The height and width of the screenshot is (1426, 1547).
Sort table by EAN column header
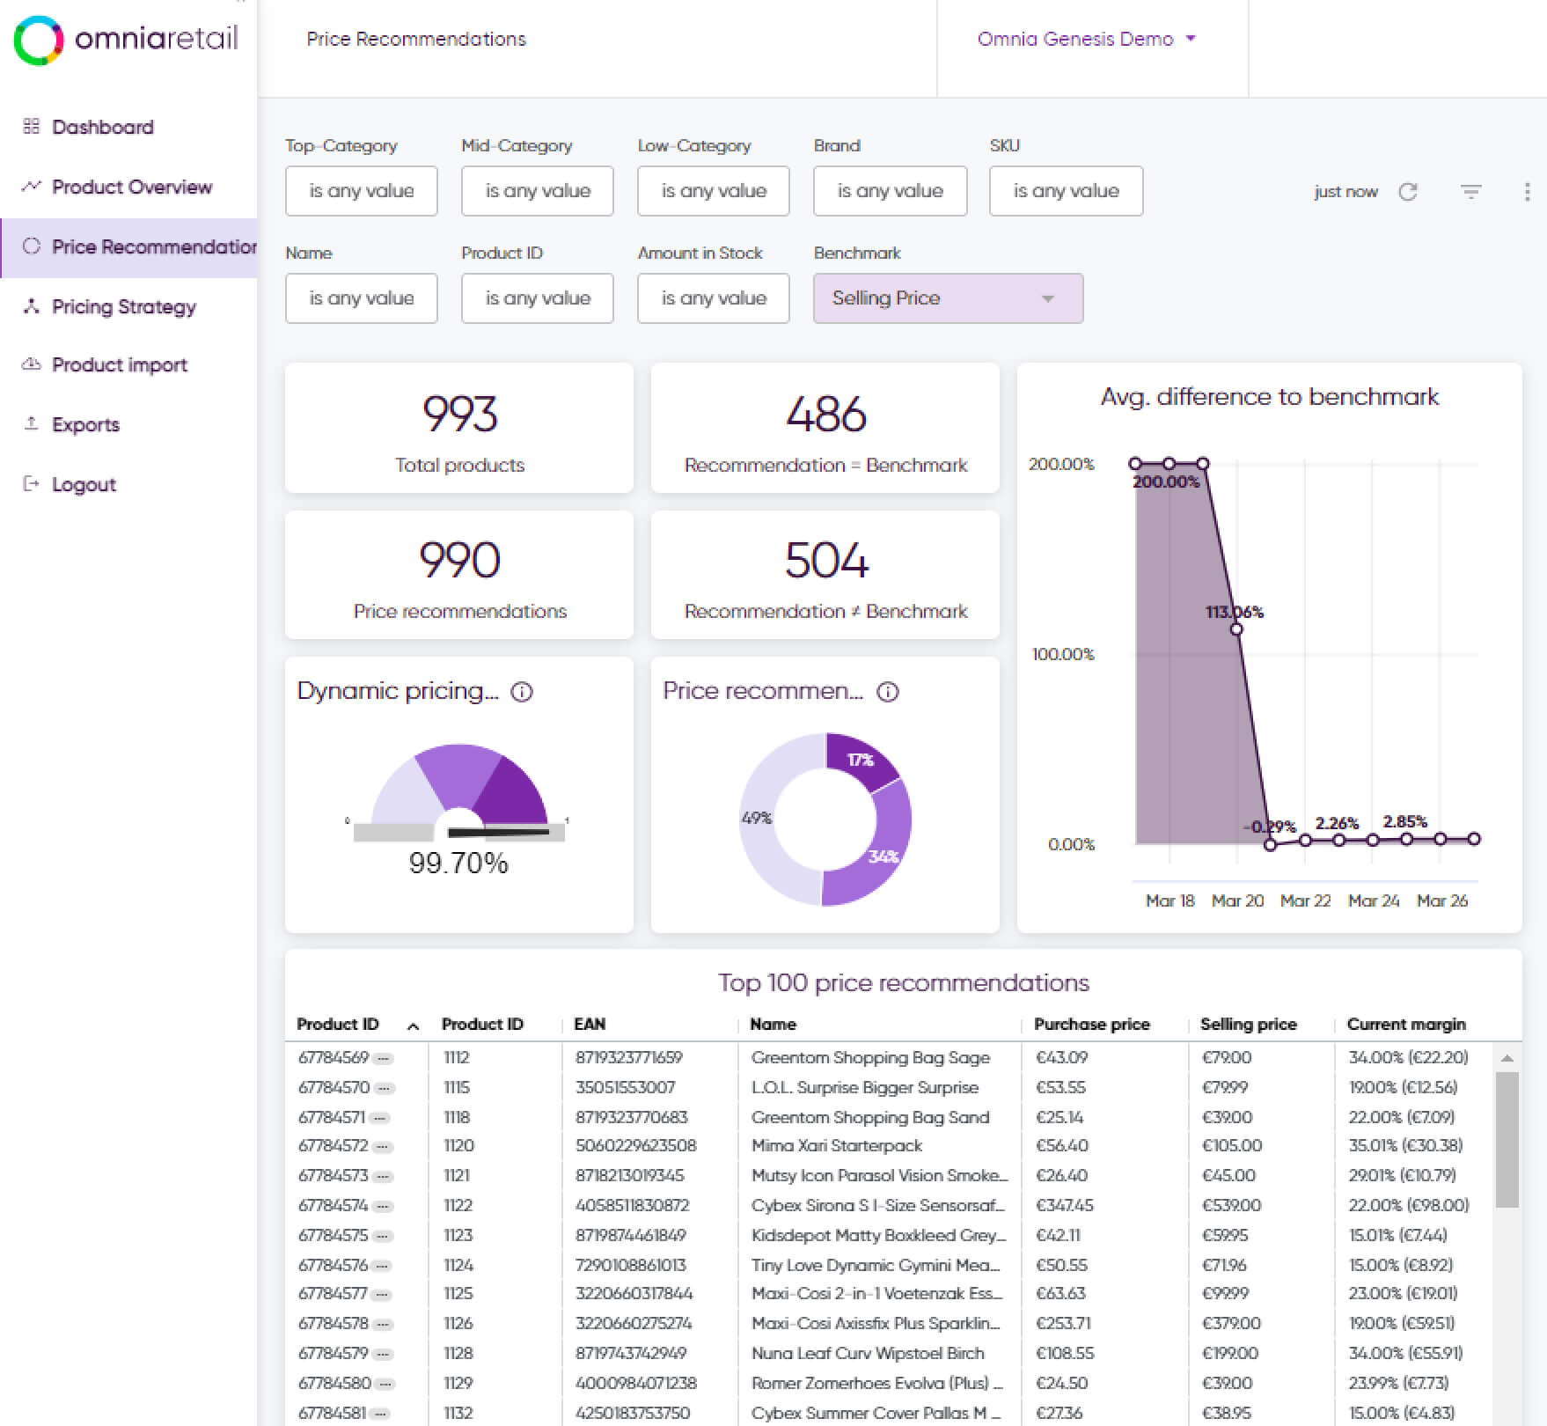pyautogui.click(x=590, y=1025)
